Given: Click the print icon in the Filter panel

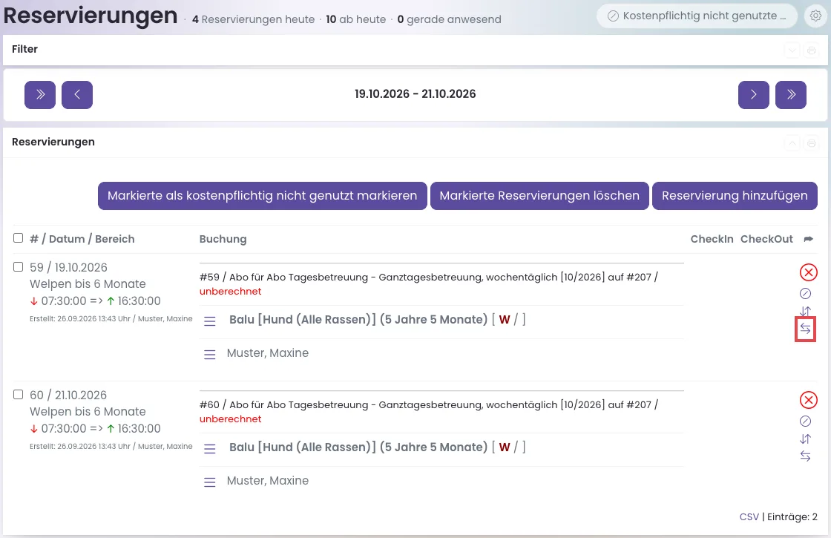Looking at the screenshot, I should point(812,51).
